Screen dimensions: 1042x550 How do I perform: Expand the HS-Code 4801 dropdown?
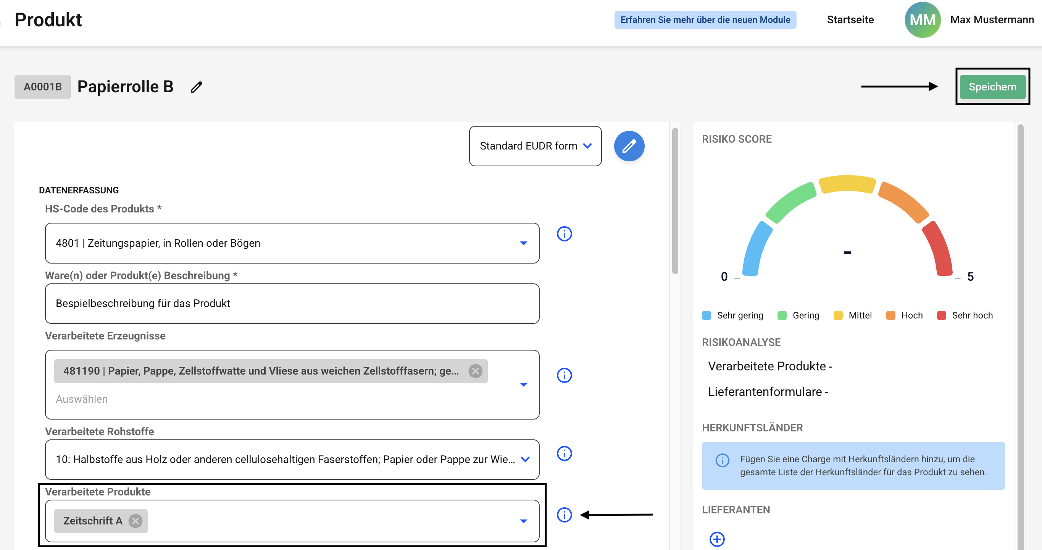point(523,243)
